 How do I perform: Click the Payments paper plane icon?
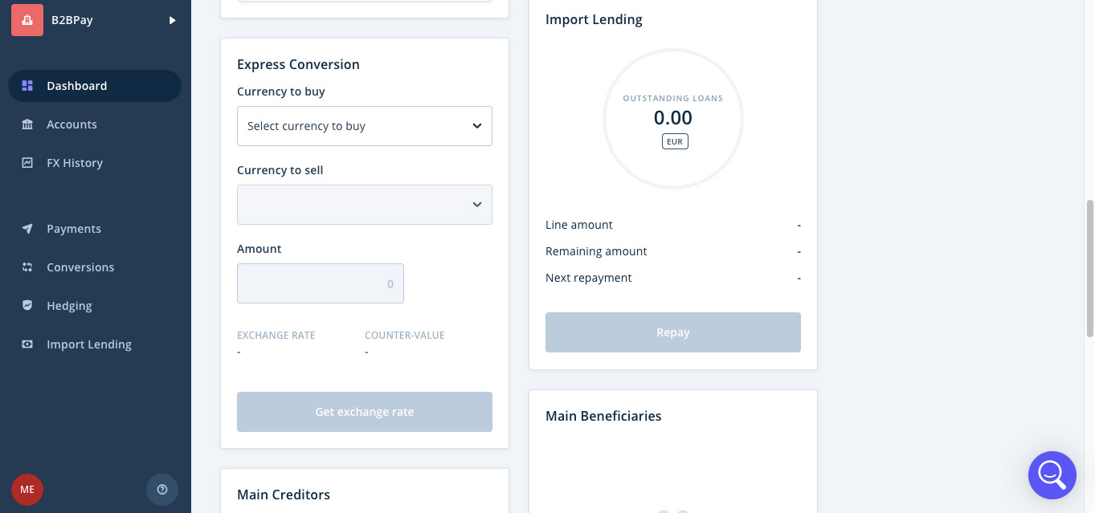(27, 229)
